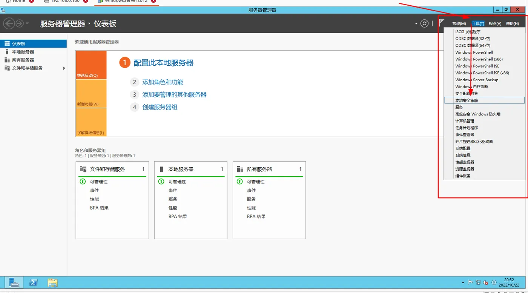Open the navigation history dropdown arrow

(27, 24)
